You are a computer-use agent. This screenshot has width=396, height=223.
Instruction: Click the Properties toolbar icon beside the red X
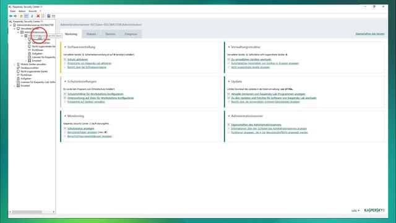point(43,16)
